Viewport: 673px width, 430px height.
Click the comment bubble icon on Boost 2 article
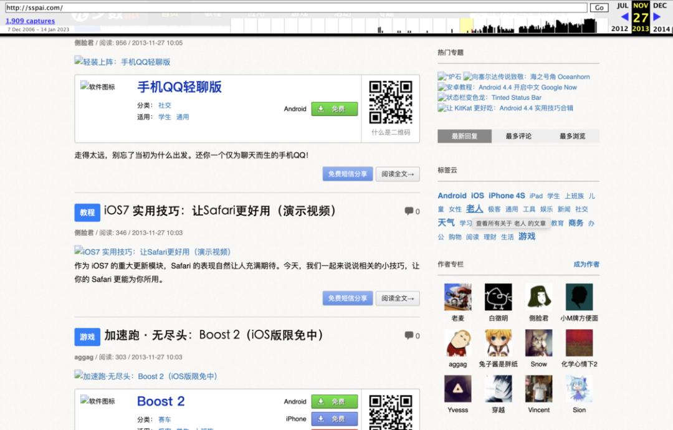pos(409,335)
